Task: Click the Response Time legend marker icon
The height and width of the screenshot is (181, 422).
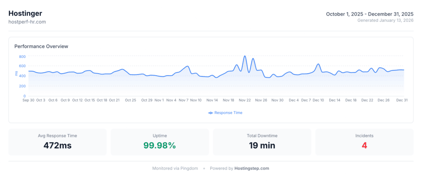Action: coord(211,113)
